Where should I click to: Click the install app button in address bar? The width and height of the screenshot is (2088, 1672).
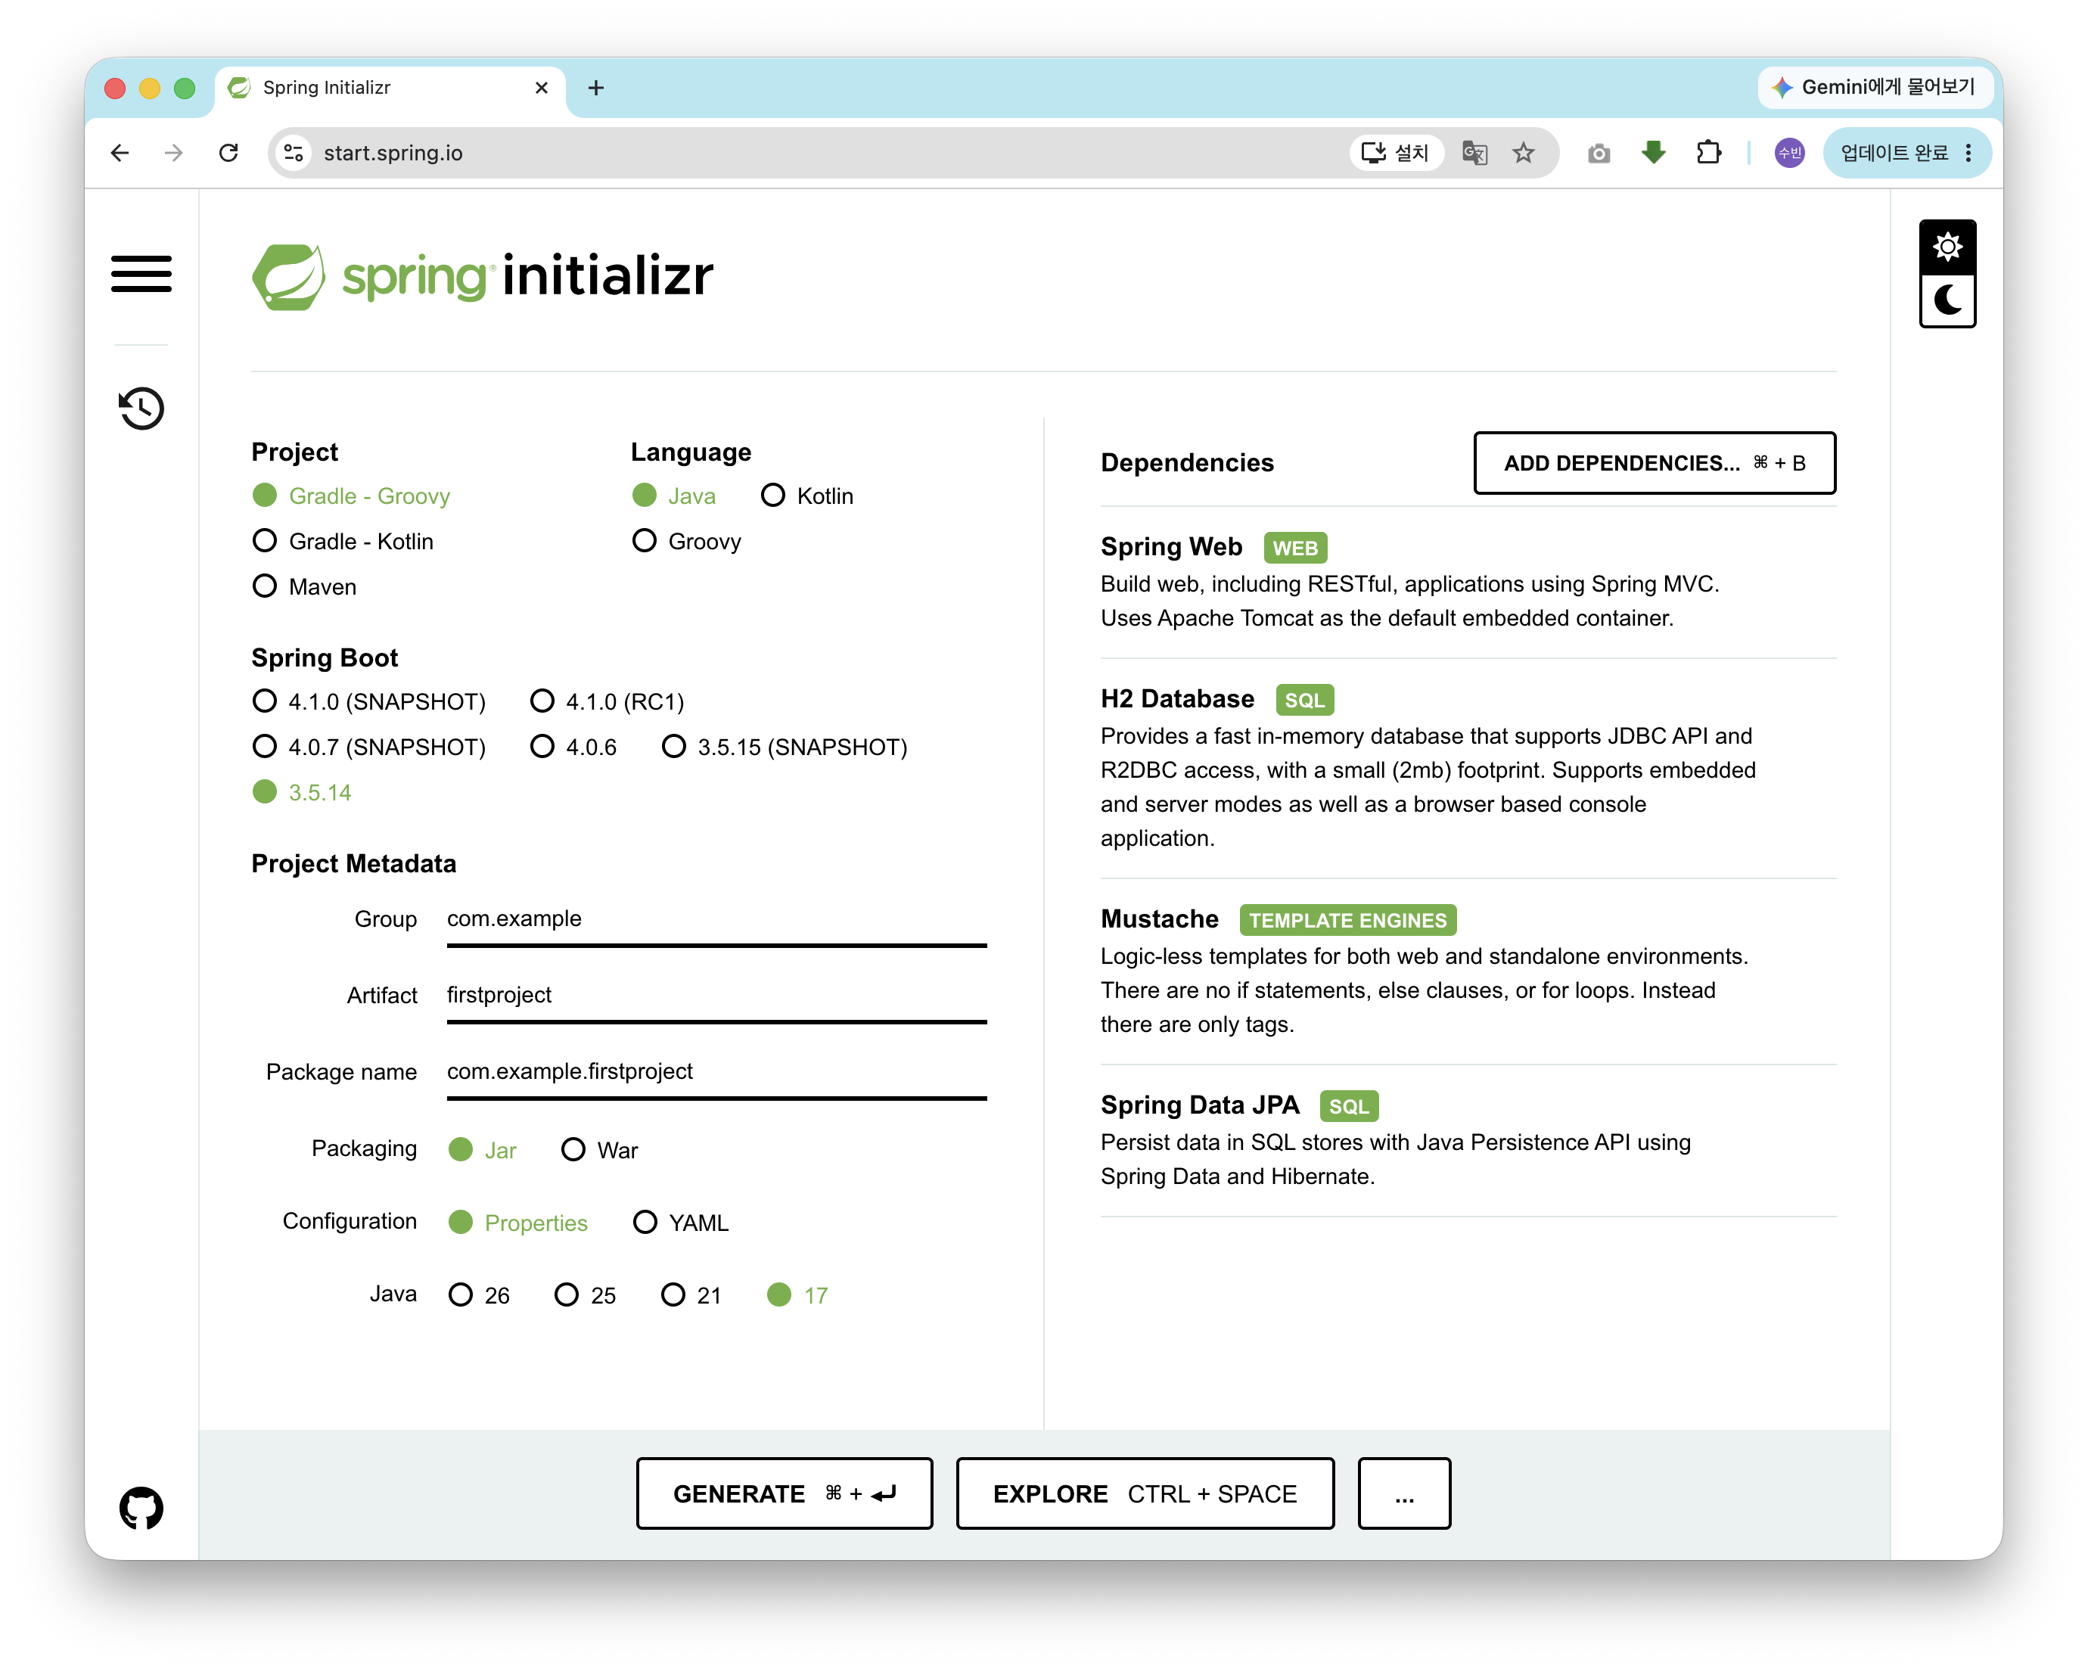1396,153
